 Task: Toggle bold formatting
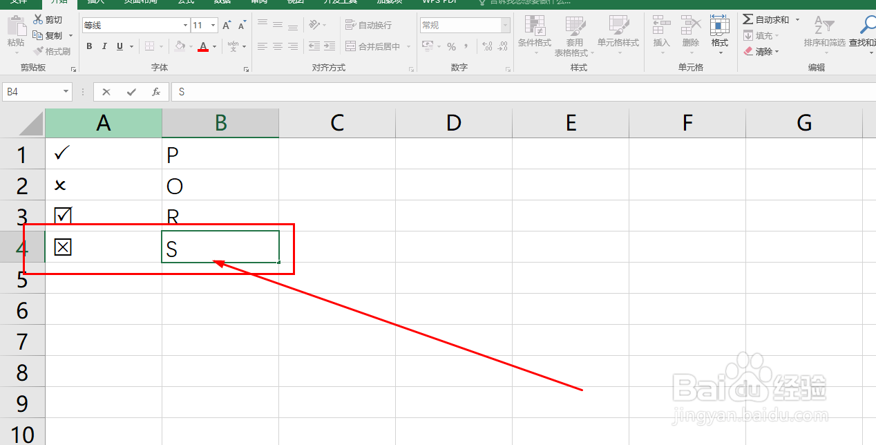pos(89,46)
